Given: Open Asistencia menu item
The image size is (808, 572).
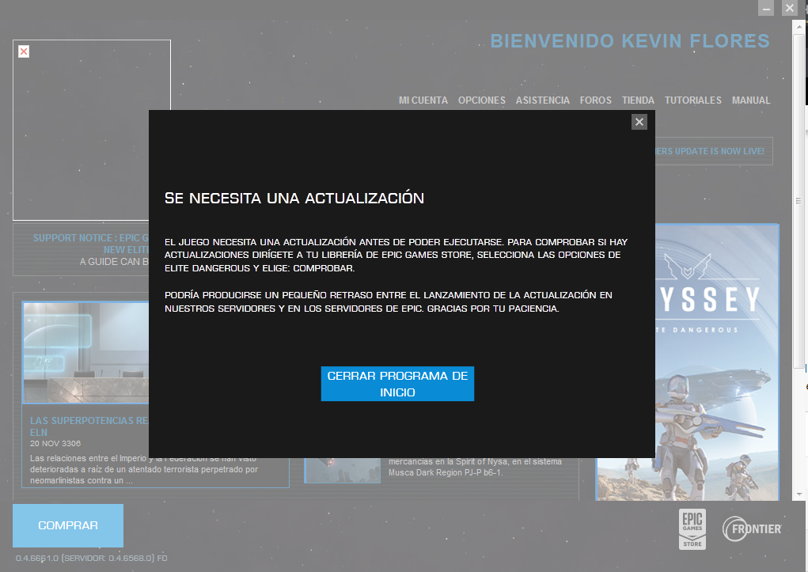Looking at the screenshot, I should pos(543,100).
